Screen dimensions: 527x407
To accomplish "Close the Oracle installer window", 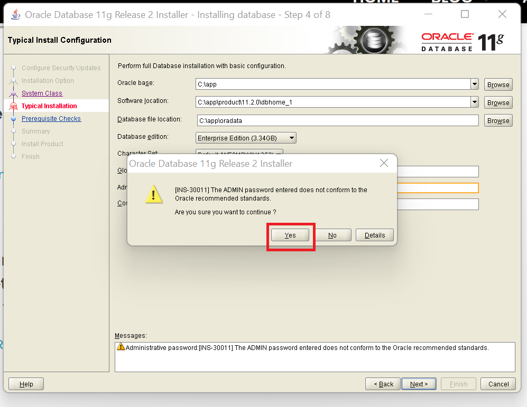I will [502, 14].
